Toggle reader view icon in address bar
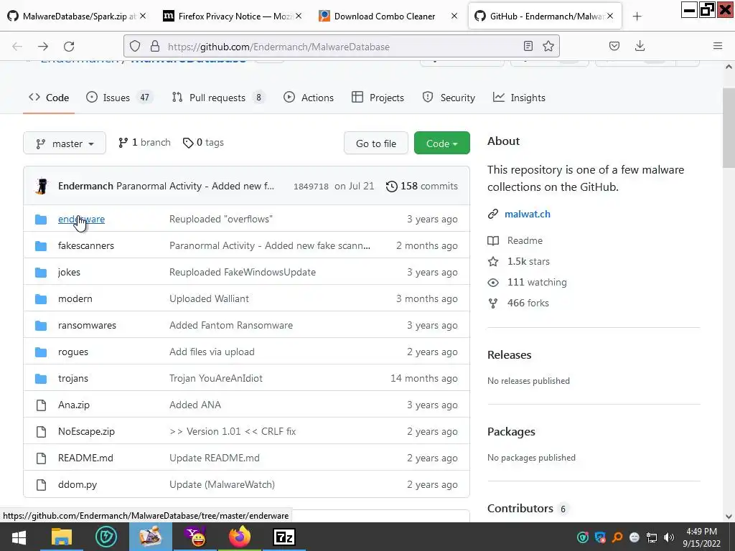 [x=528, y=46]
